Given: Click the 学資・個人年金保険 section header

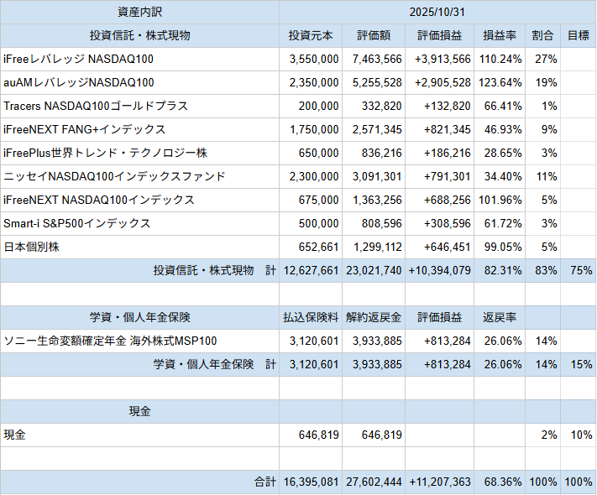Looking at the screenshot, I should (x=139, y=318).
